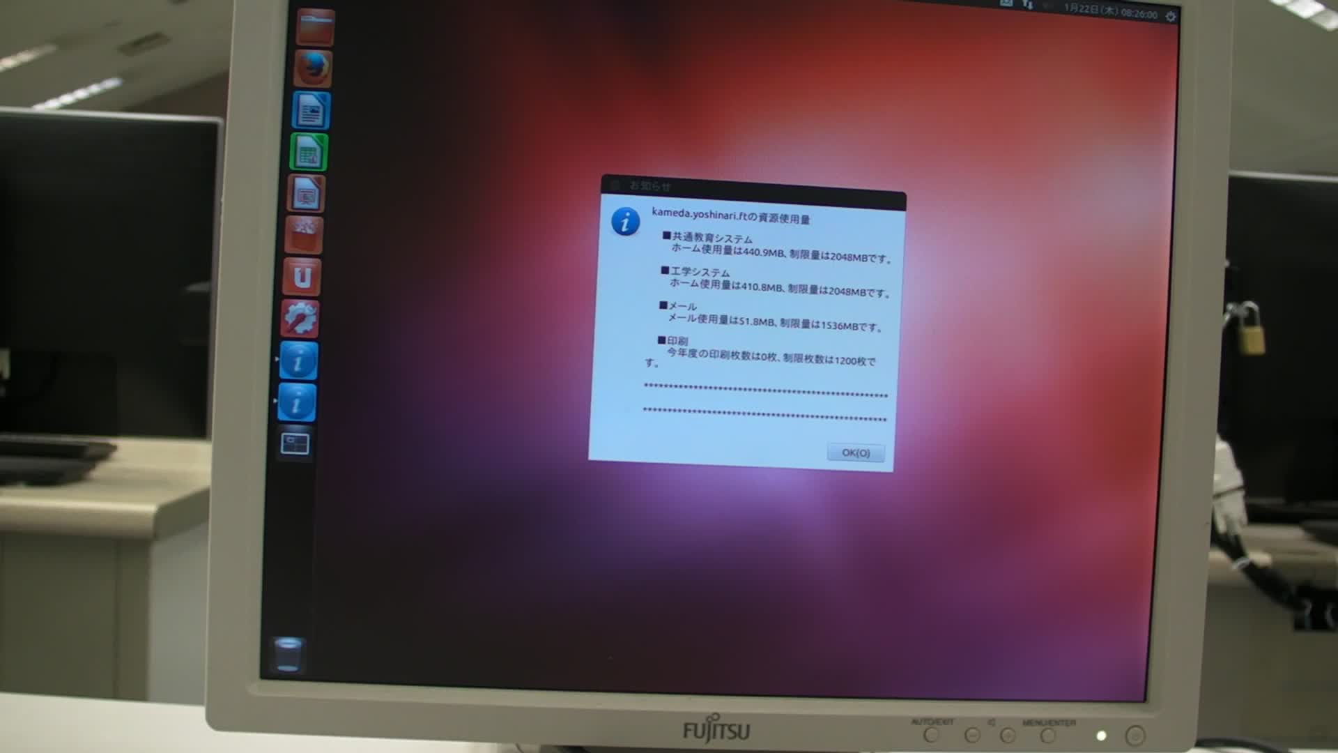Viewport: 1338px width, 753px height.
Task: Open the network indicator in top panel
Action: pyautogui.click(x=1028, y=5)
